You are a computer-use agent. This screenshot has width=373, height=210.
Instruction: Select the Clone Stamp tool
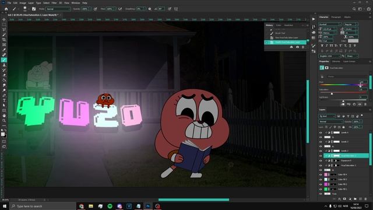[4, 65]
